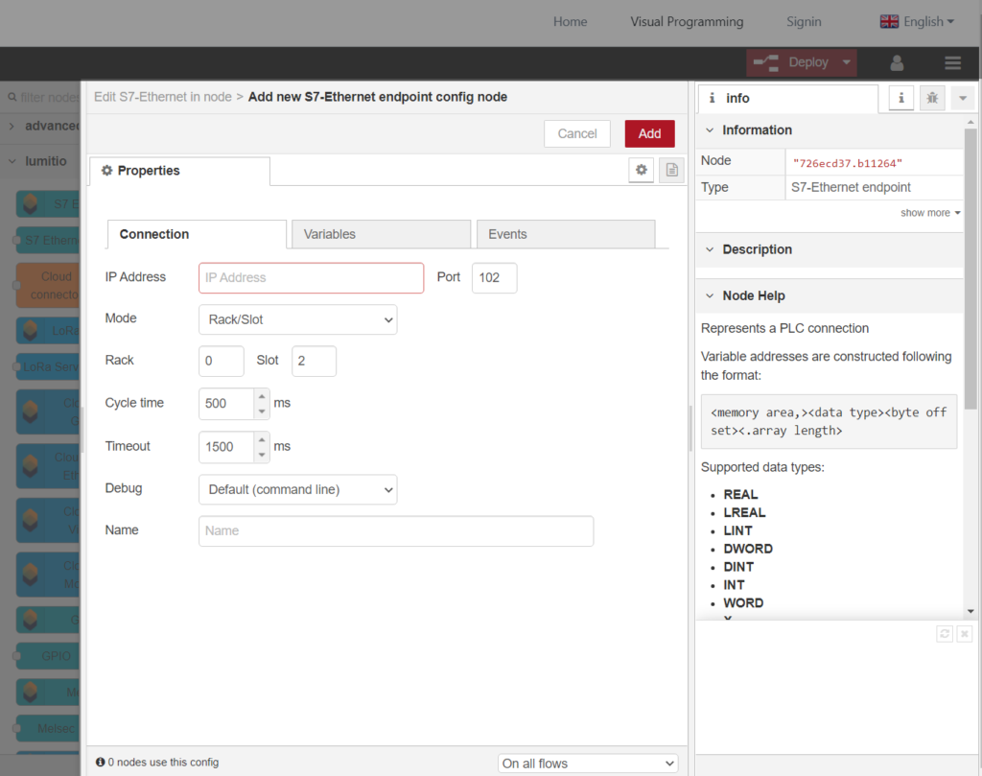Open the hamburger menu icon
Viewport: 982px width, 776px height.
point(952,62)
